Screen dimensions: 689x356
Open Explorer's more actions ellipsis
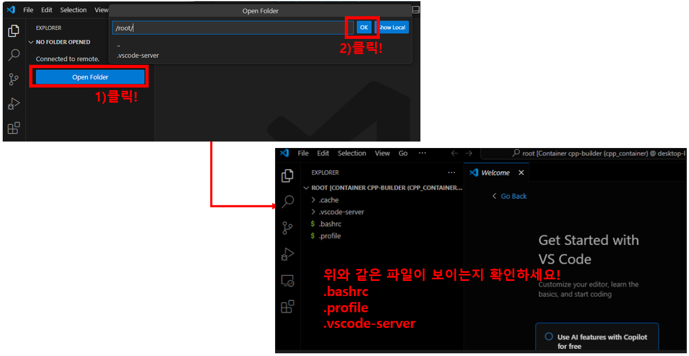pos(452,173)
